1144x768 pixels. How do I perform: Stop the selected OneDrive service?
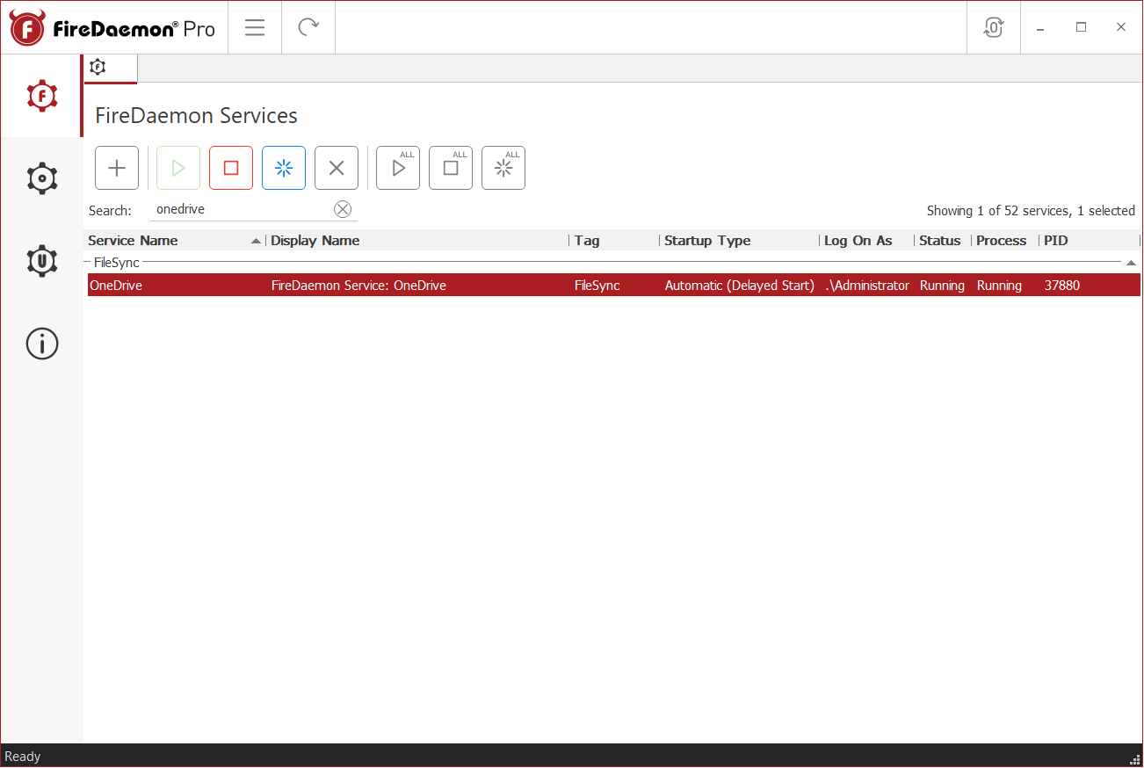pyautogui.click(x=231, y=168)
